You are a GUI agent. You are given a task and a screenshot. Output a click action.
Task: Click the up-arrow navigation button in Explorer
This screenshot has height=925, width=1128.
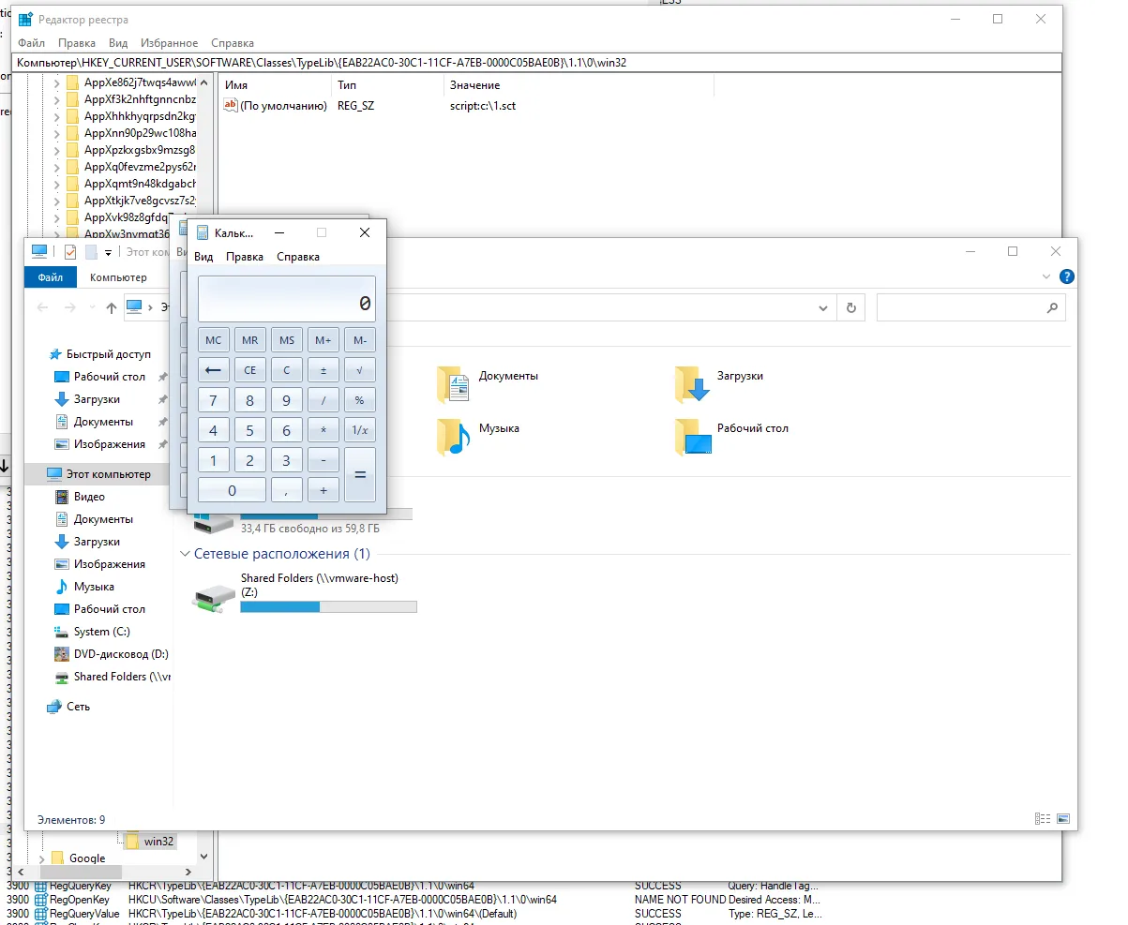[x=112, y=307]
